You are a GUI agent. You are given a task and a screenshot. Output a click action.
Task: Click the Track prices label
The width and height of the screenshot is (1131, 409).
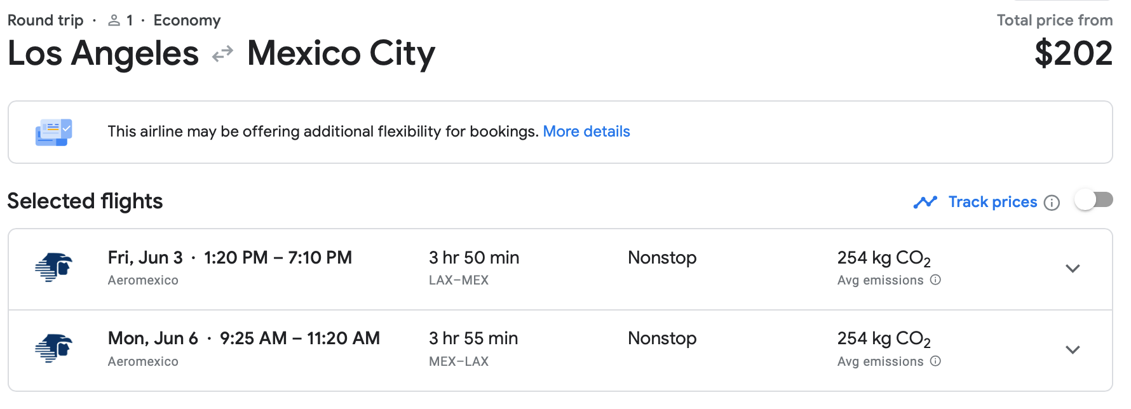[992, 202]
